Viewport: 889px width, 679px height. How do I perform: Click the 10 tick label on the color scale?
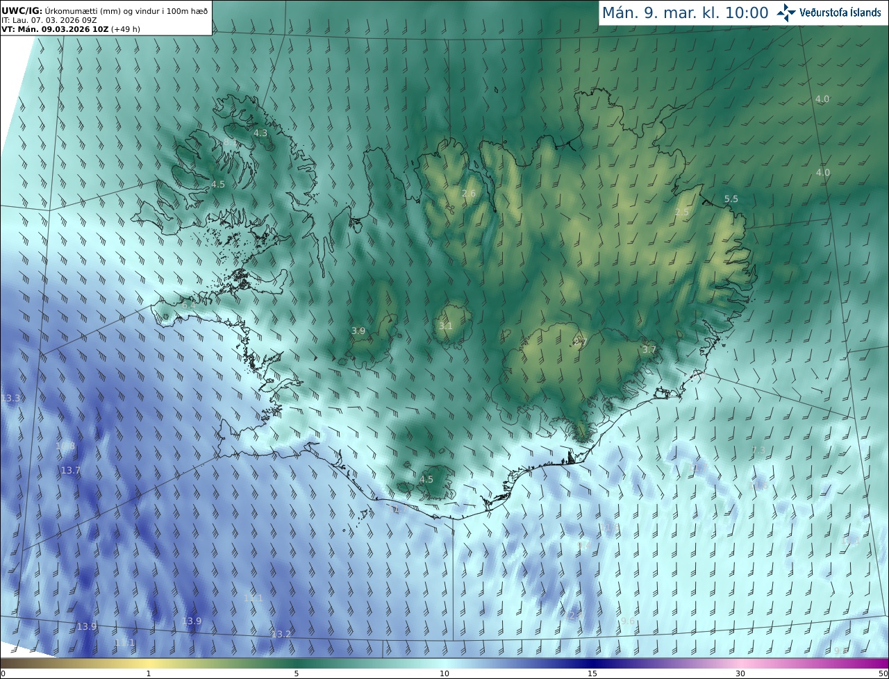click(x=444, y=673)
